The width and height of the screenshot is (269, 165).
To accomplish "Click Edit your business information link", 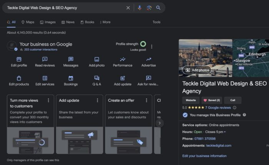I will tap(204, 156).
